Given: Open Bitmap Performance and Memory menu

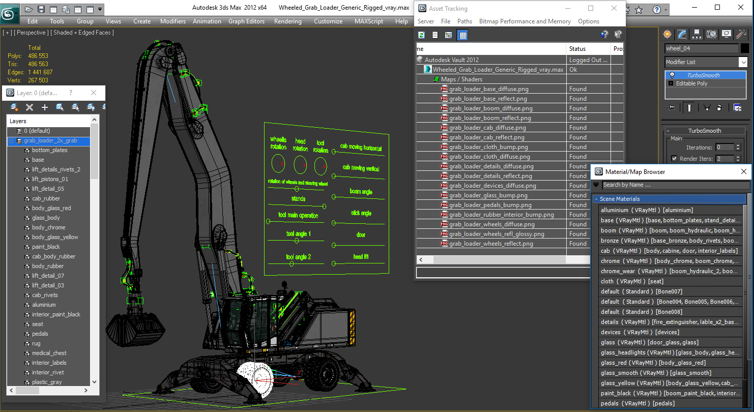Looking at the screenshot, I should pos(525,21).
